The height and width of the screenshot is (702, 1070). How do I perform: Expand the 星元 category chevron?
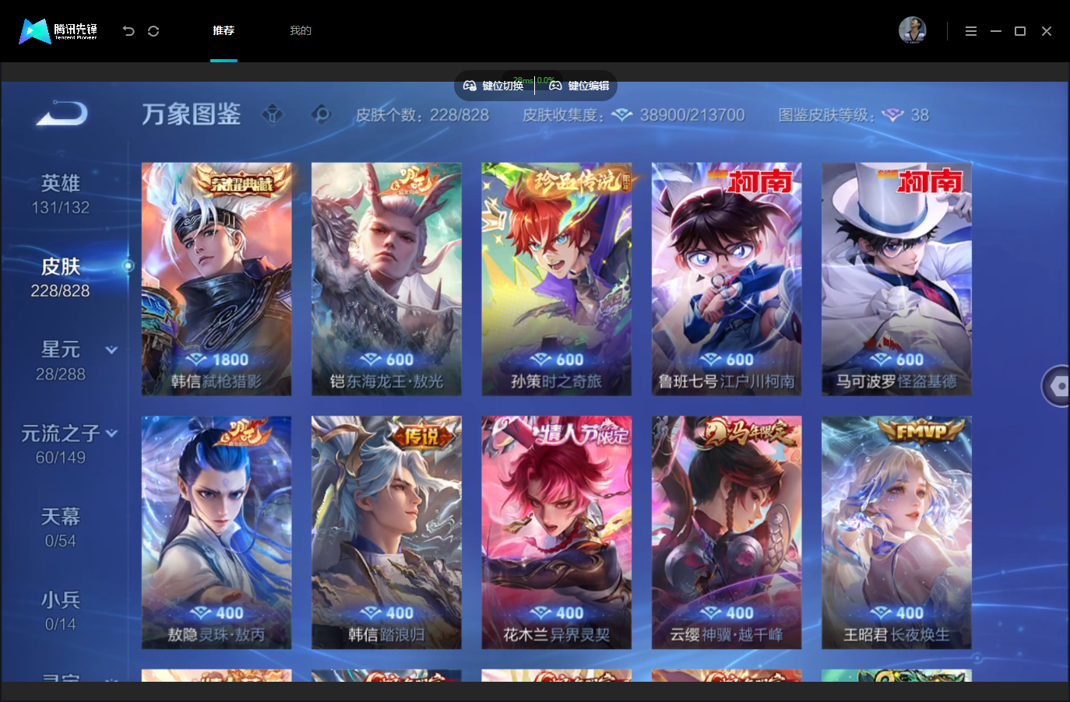[x=111, y=350]
